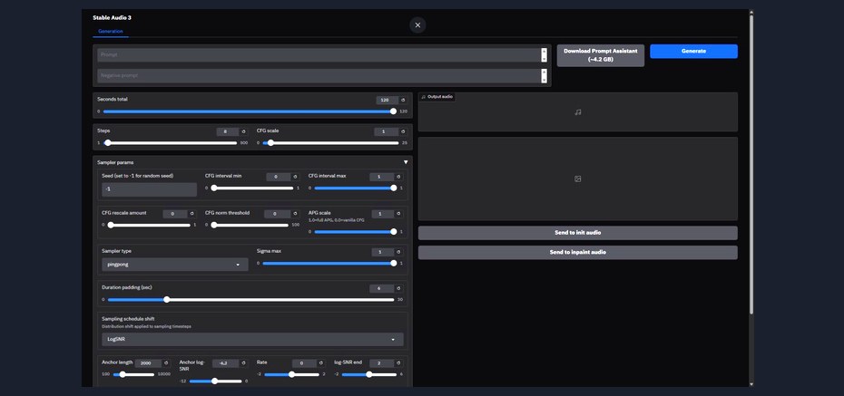Image resolution: width=844 pixels, height=396 pixels.
Task: Reset the Steps value
Action: pos(243,131)
